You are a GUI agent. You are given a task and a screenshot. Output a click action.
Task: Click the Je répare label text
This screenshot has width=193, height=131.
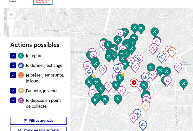(34, 56)
